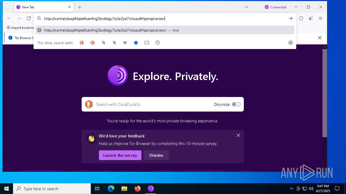
Task: Open a new tab with plus button
Action: click(79, 7)
